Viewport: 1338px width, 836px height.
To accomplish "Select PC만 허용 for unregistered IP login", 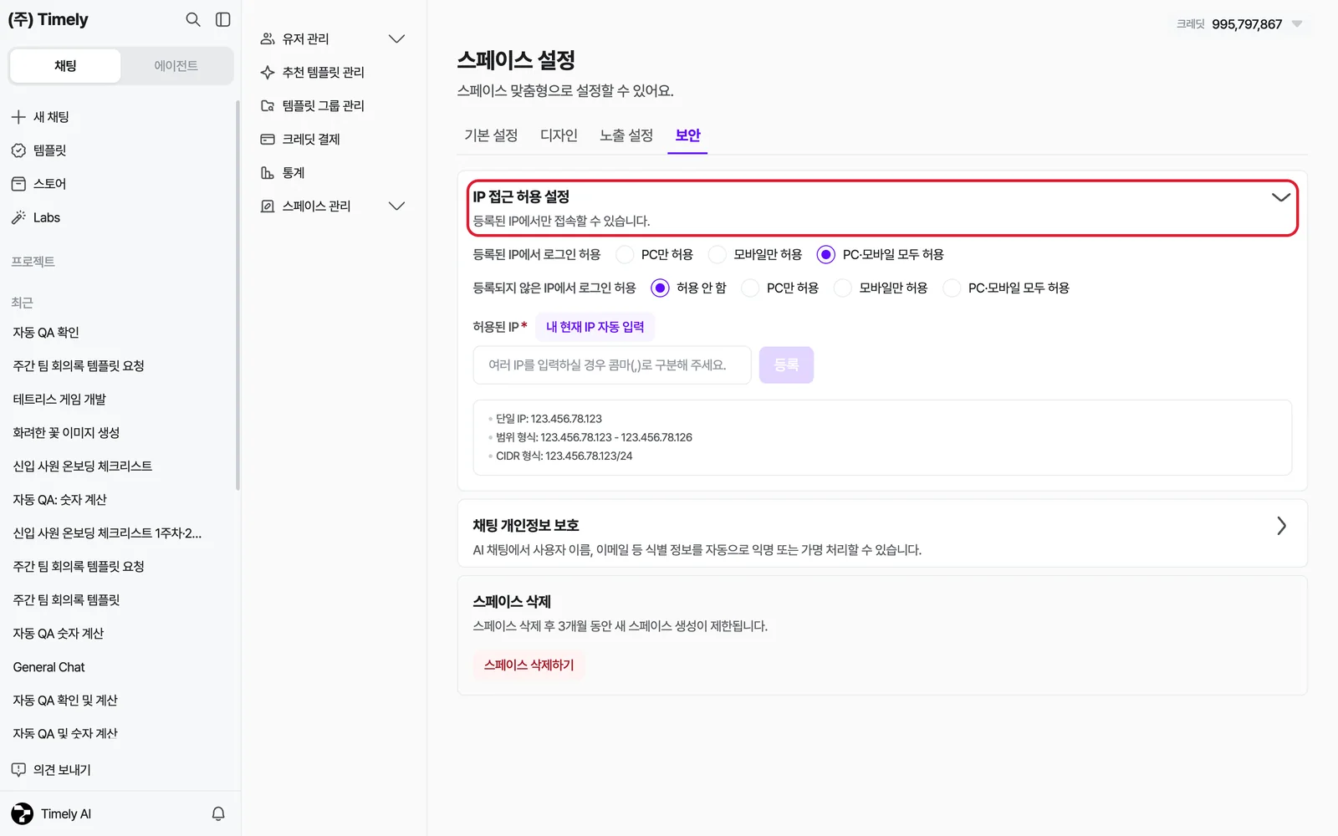I will coord(750,288).
